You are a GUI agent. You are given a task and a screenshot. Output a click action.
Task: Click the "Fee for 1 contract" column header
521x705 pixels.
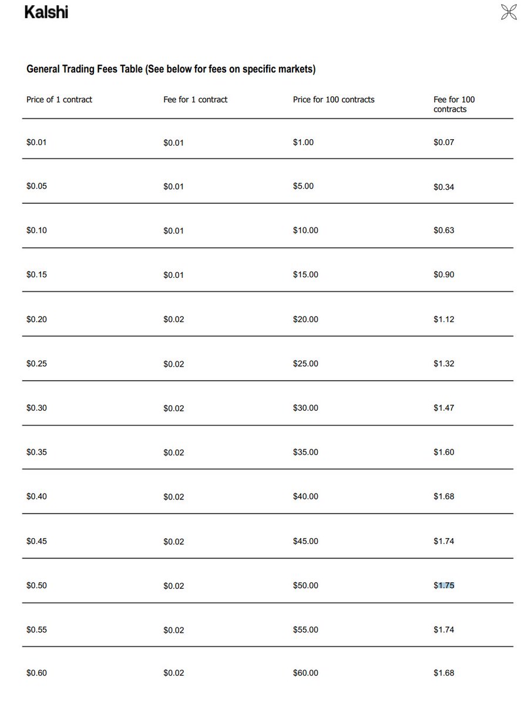[195, 100]
